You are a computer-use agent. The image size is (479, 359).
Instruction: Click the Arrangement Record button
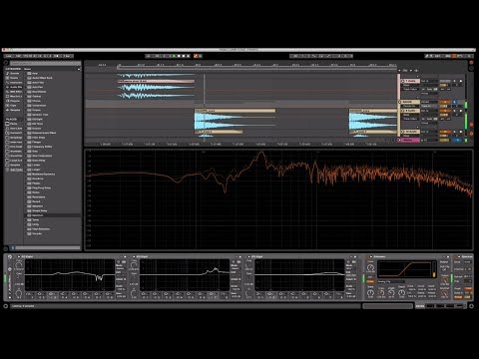184,56
